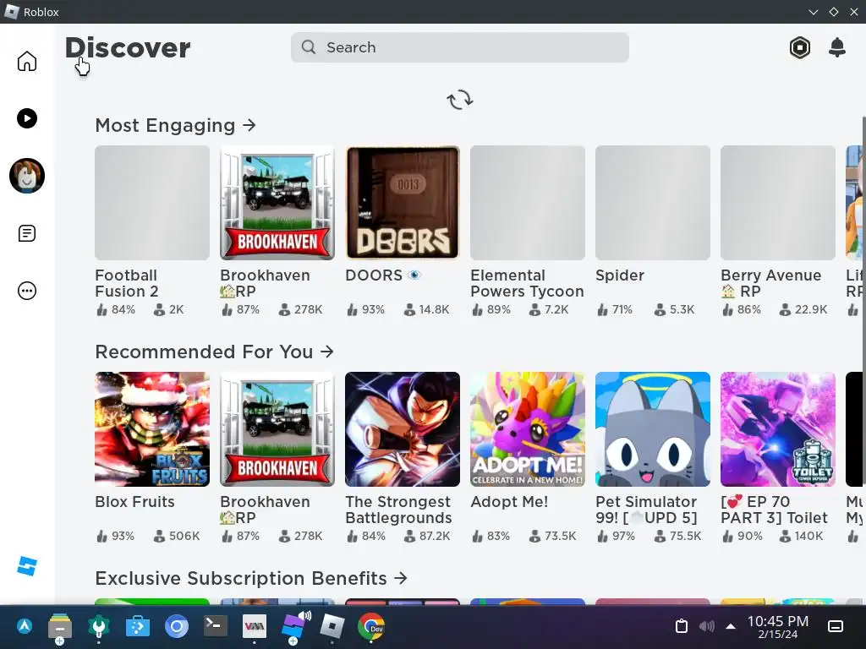Open the Exclusive Subscription Benefits category link
The image size is (866, 649).
point(251,578)
